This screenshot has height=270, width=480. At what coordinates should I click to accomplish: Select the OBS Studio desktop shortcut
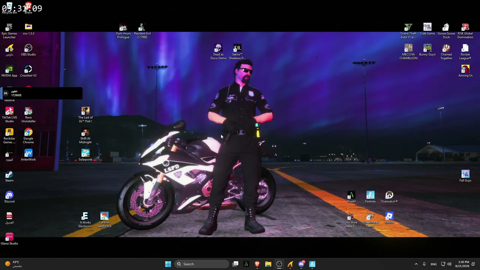pos(28,50)
